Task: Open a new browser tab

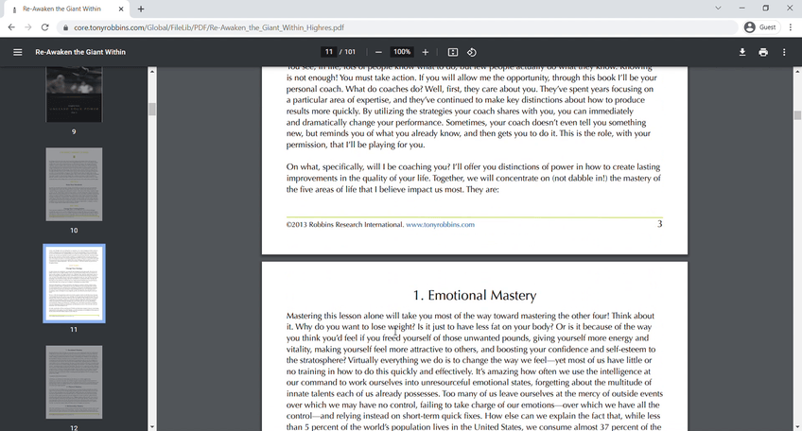Action: coord(141,9)
